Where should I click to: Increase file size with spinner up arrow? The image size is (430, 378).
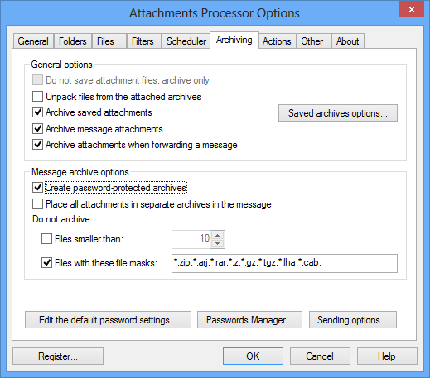tap(218, 235)
